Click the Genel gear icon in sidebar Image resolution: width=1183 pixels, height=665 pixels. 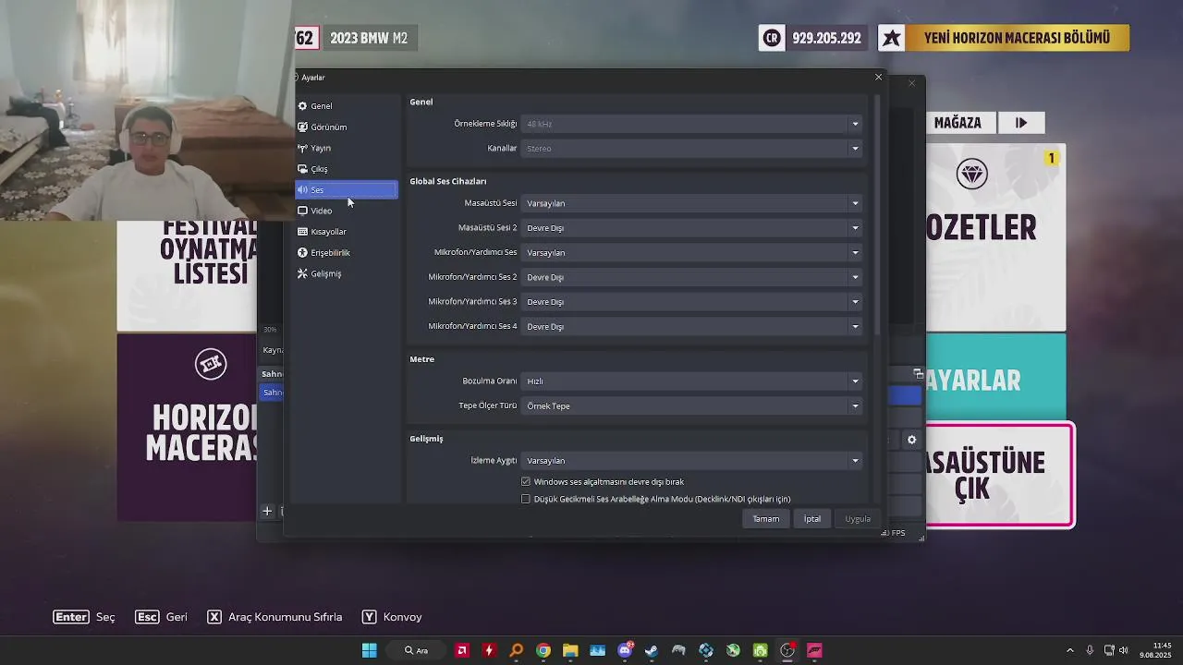tap(302, 106)
